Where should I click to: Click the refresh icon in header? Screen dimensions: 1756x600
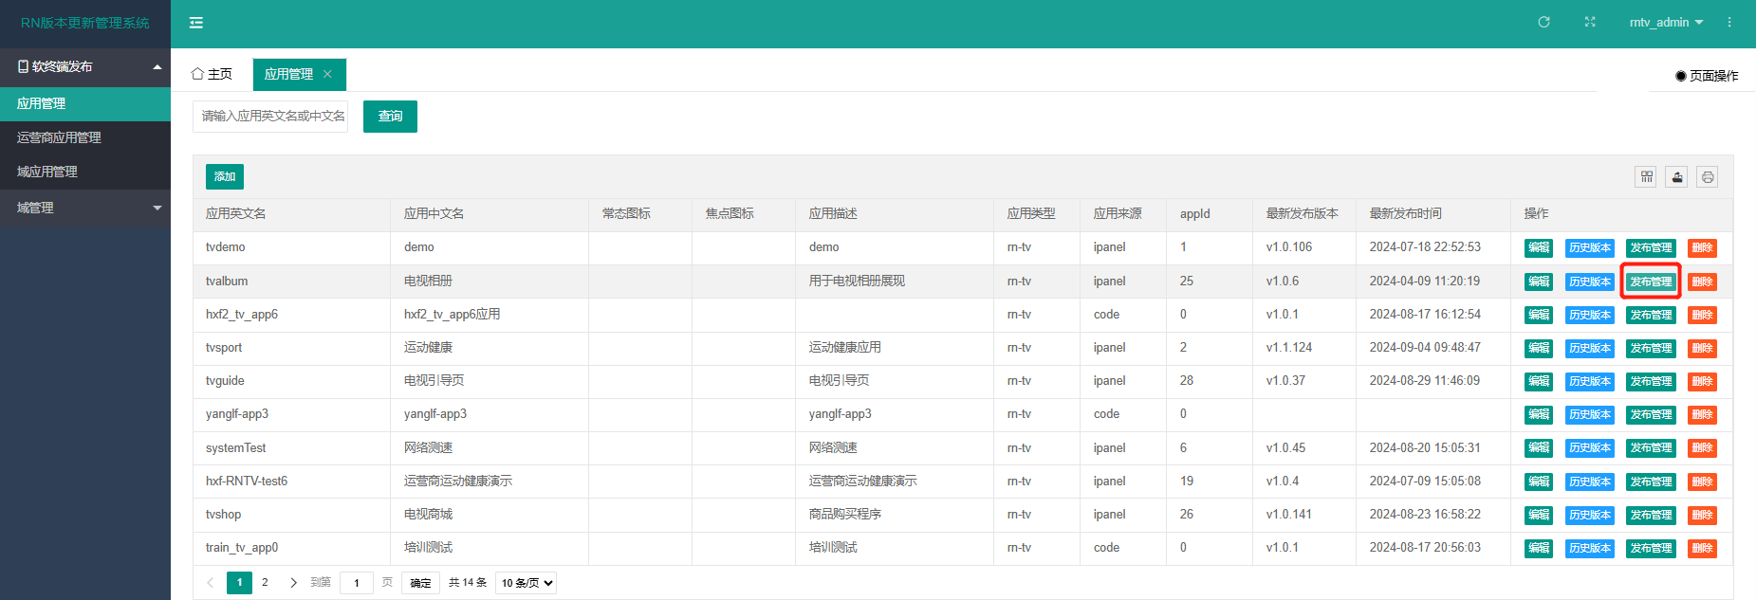1543,23
